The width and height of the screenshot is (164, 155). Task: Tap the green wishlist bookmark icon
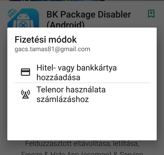pyautogui.click(x=151, y=14)
